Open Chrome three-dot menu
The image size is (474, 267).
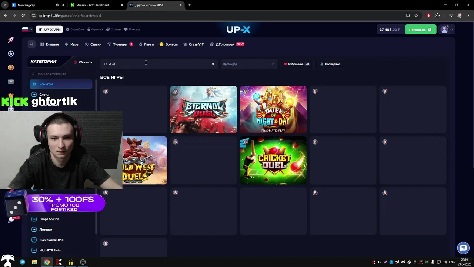pyautogui.click(x=468, y=16)
